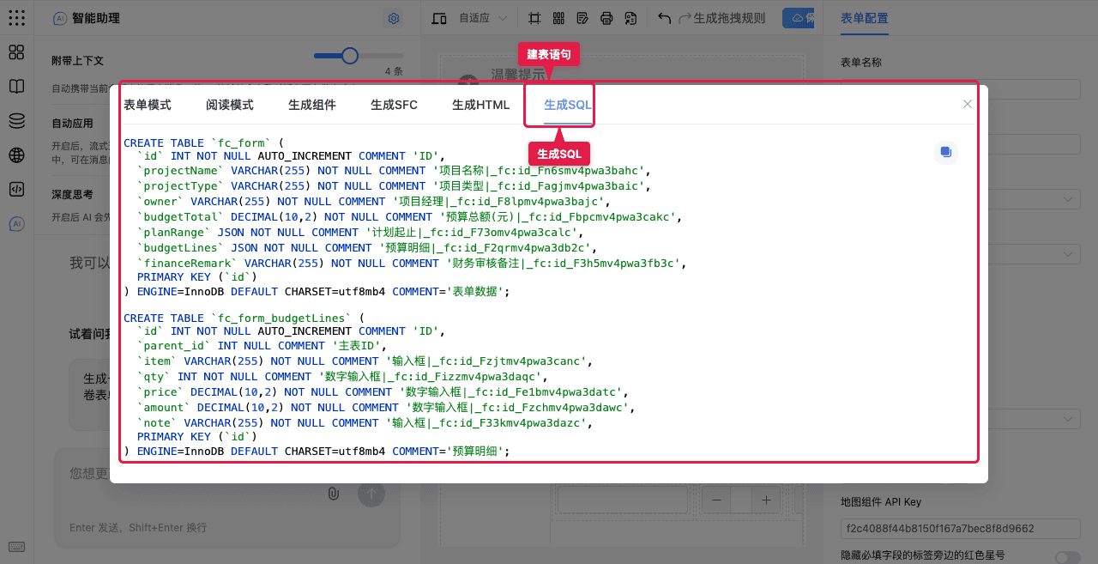Close the SQL dialog with X
Viewport: 1098px width, 564px height.
click(967, 104)
